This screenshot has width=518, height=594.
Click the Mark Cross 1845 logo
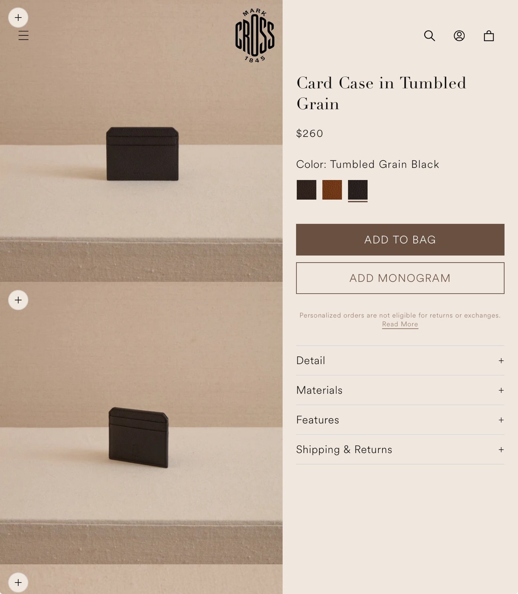(255, 35)
